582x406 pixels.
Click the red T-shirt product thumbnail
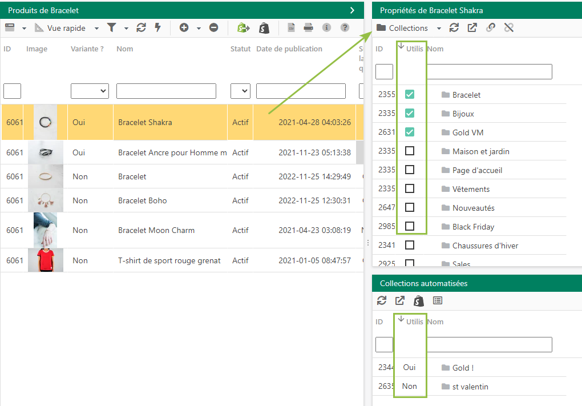(46, 260)
